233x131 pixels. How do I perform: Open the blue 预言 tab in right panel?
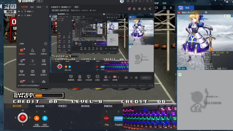(186, 8)
